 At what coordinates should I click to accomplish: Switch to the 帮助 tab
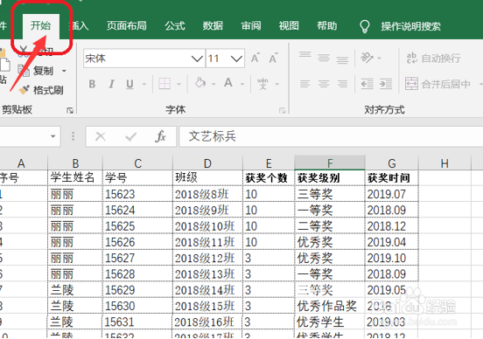pyautogui.click(x=327, y=26)
